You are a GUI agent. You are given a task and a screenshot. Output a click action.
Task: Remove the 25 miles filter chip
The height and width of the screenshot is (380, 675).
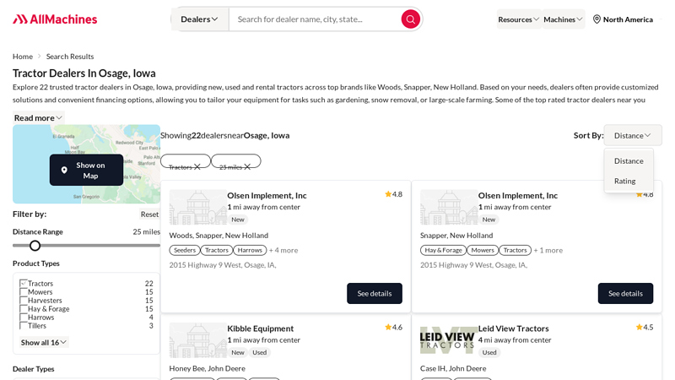pyautogui.click(x=248, y=167)
